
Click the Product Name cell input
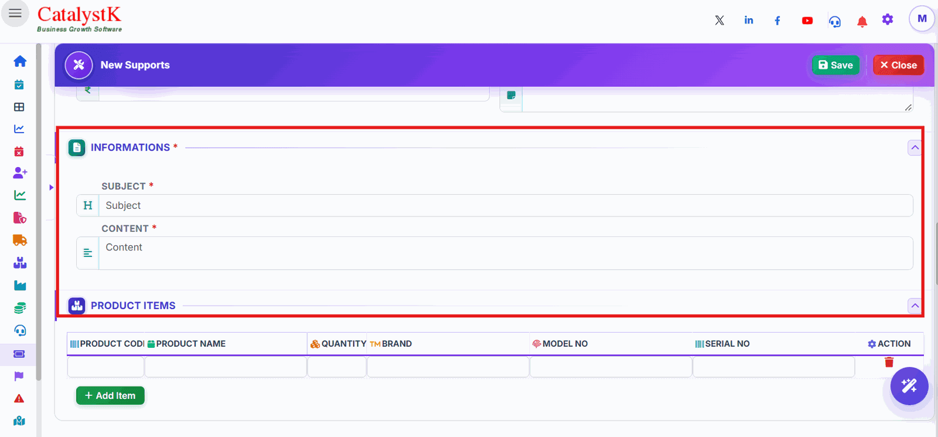(x=226, y=367)
